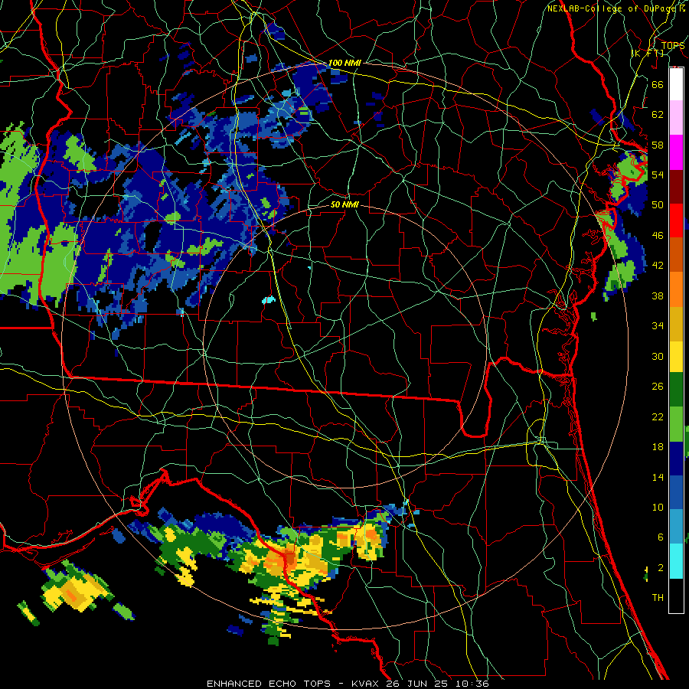The height and width of the screenshot is (689, 689).
Task: Click the "TH" legend label
Action: pos(658,598)
